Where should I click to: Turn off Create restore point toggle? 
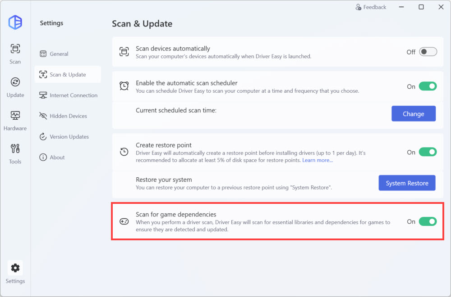[x=428, y=152]
